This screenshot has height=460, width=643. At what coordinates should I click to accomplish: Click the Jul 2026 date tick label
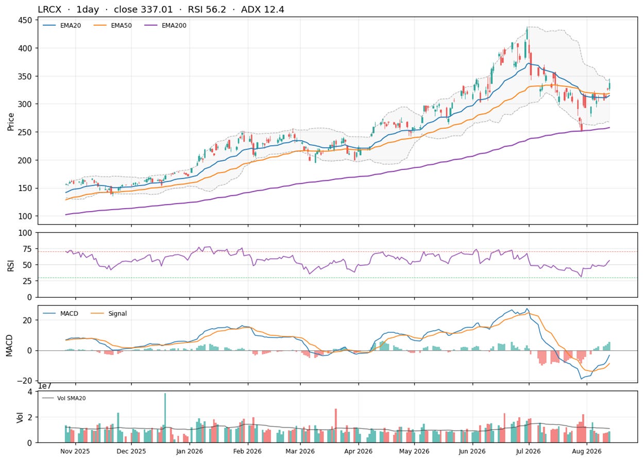coord(528,451)
